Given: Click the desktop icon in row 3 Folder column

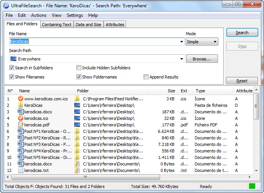Looking at the screenshot, I should tap(77, 112).
